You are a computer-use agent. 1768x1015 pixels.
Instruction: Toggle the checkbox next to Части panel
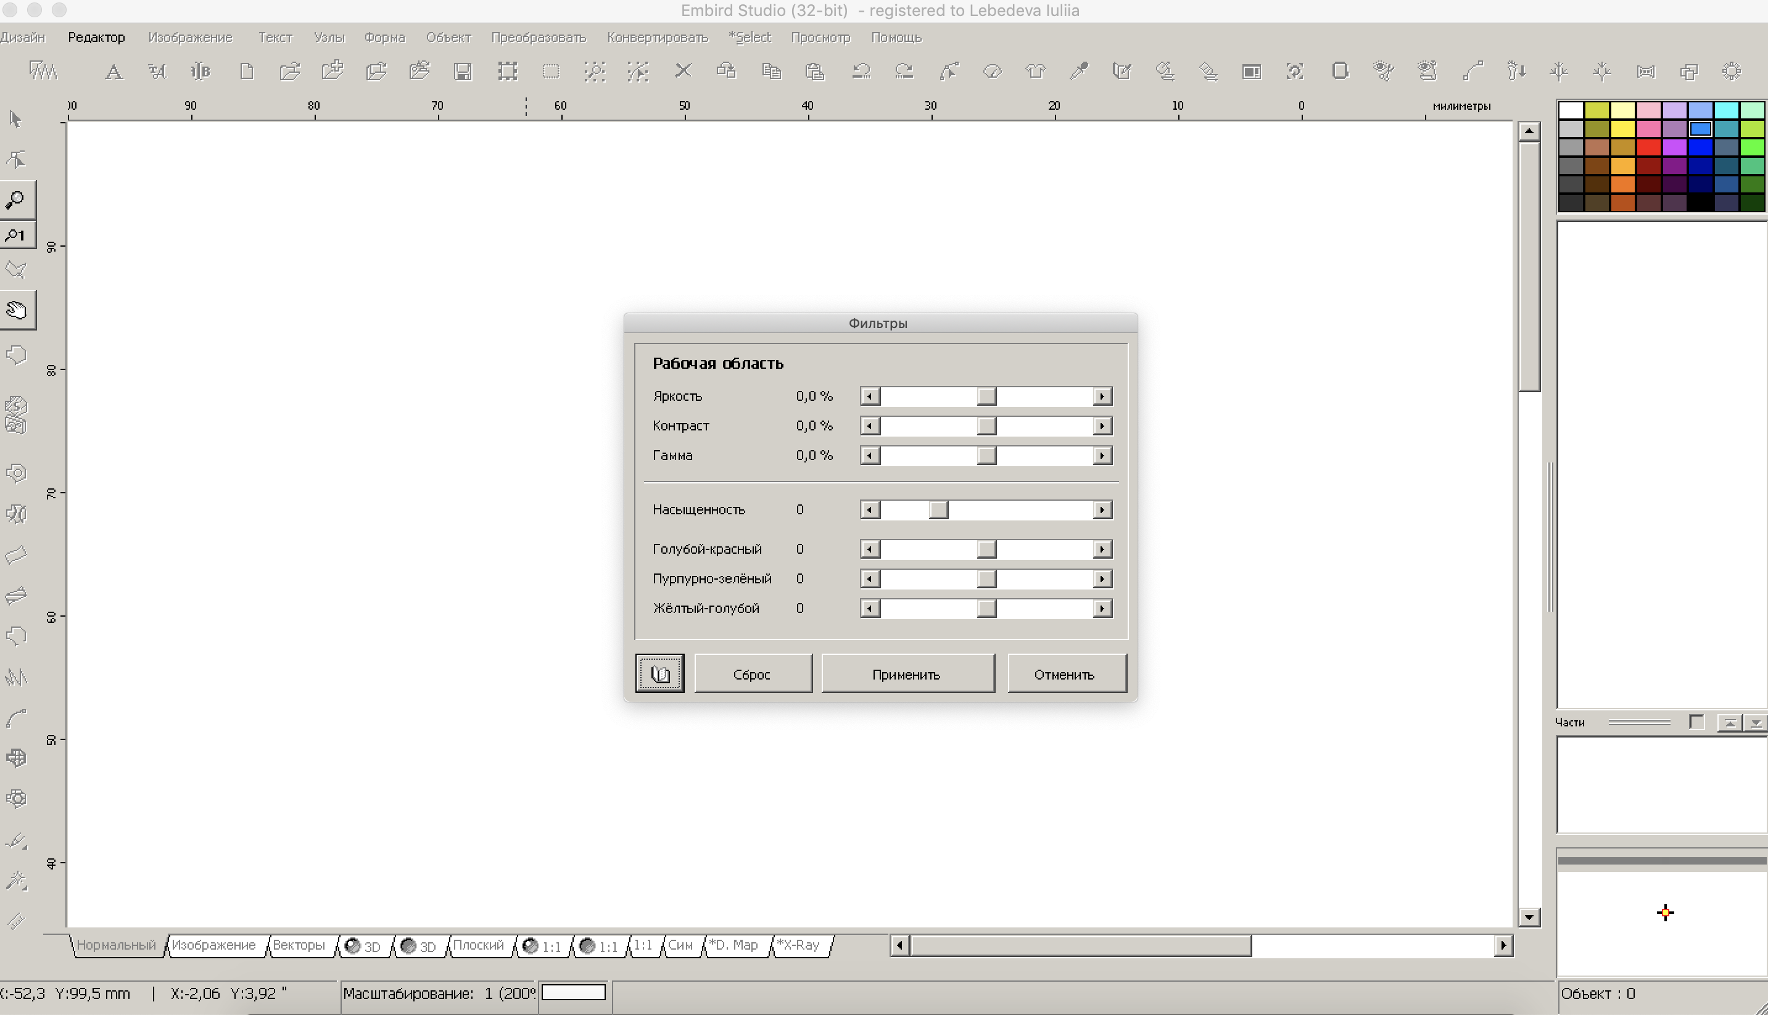point(1696,722)
